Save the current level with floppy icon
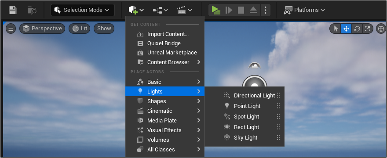The image size is (387, 158). [x=13, y=10]
